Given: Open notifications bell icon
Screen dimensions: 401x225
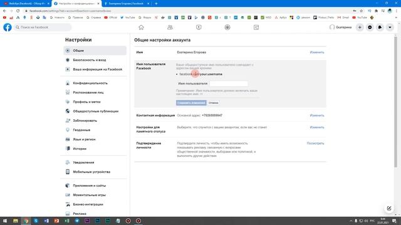Looking at the screenshot, I should (x=380, y=27).
